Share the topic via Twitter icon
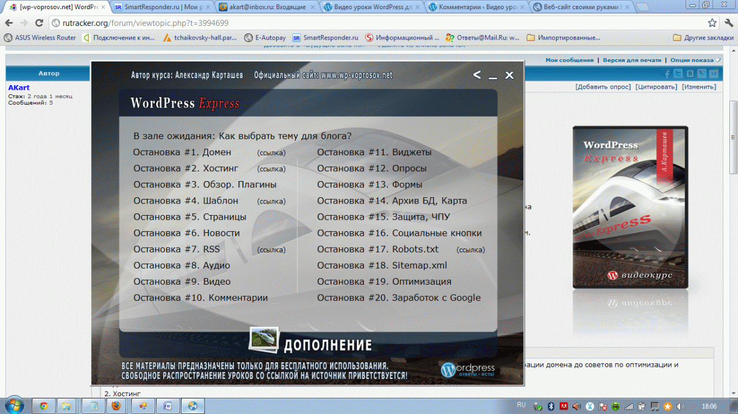738x414 pixels. point(679,74)
